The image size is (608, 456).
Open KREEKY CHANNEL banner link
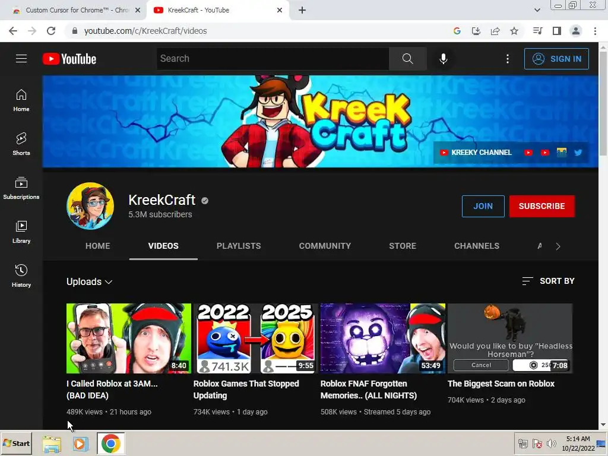coord(476,153)
